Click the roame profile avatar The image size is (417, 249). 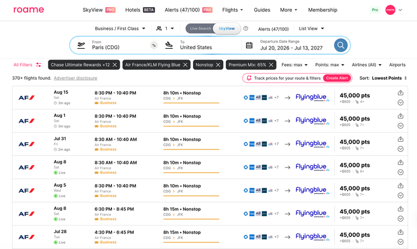click(x=390, y=10)
